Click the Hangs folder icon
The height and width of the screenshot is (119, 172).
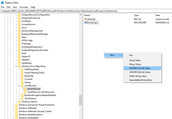tap(22, 82)
